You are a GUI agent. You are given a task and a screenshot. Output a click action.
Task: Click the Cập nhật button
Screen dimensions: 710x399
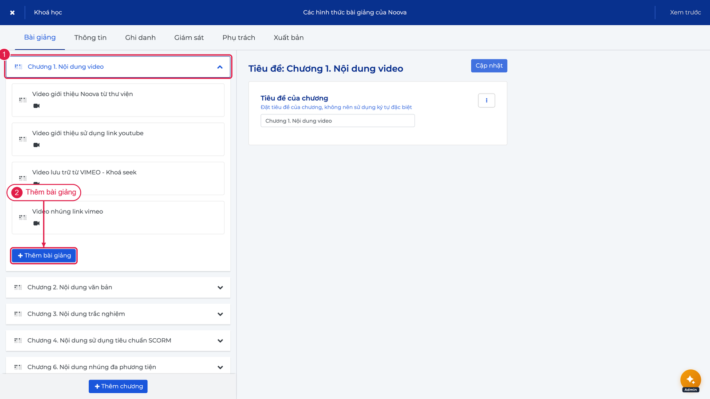coord(489,66)
